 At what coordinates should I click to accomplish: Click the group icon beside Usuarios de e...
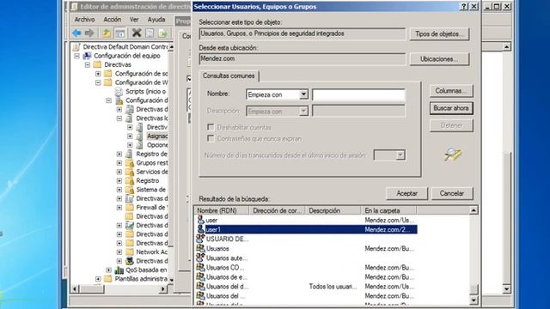(200, 276)
